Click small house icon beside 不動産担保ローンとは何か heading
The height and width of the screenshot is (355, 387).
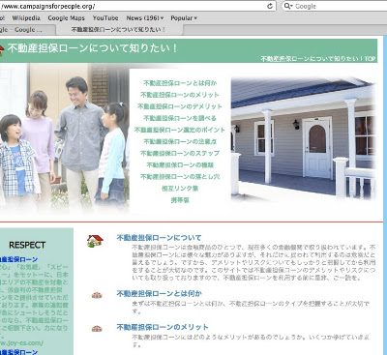click(x=97, y=295)
